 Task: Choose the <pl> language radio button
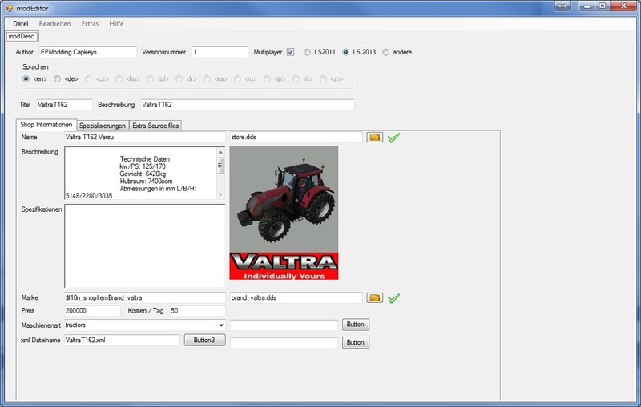click(x=150, y=78)
